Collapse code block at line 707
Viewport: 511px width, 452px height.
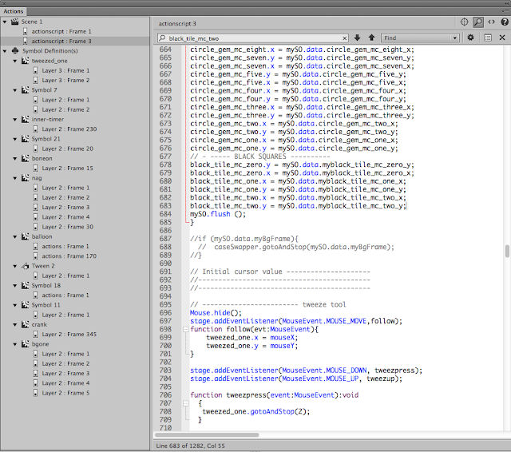[185, 403]
